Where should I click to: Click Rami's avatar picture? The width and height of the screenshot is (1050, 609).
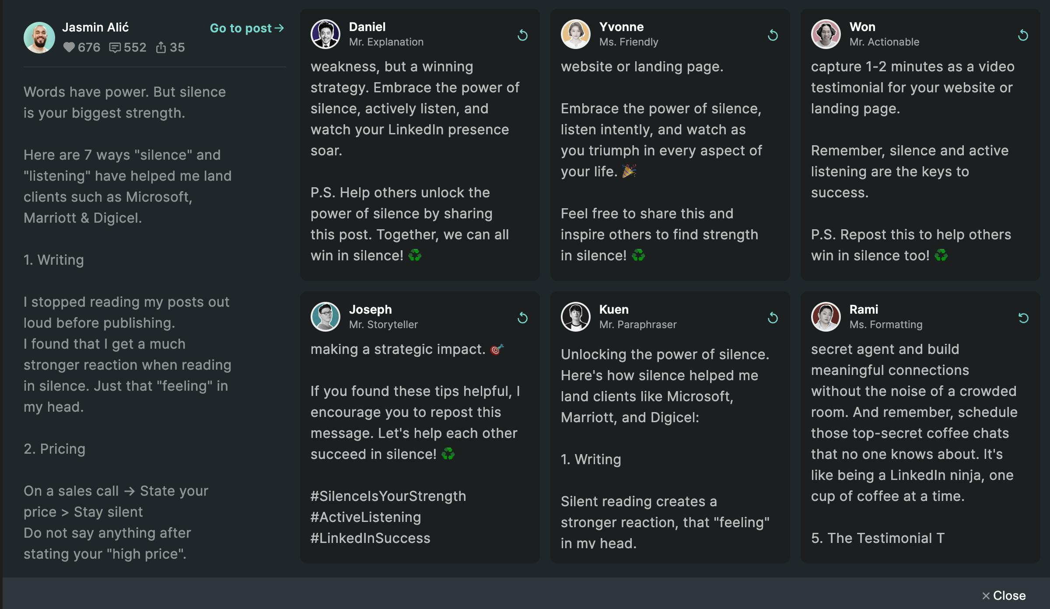pos(826,317)
